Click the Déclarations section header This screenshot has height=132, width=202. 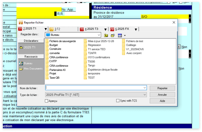[31, 41]
